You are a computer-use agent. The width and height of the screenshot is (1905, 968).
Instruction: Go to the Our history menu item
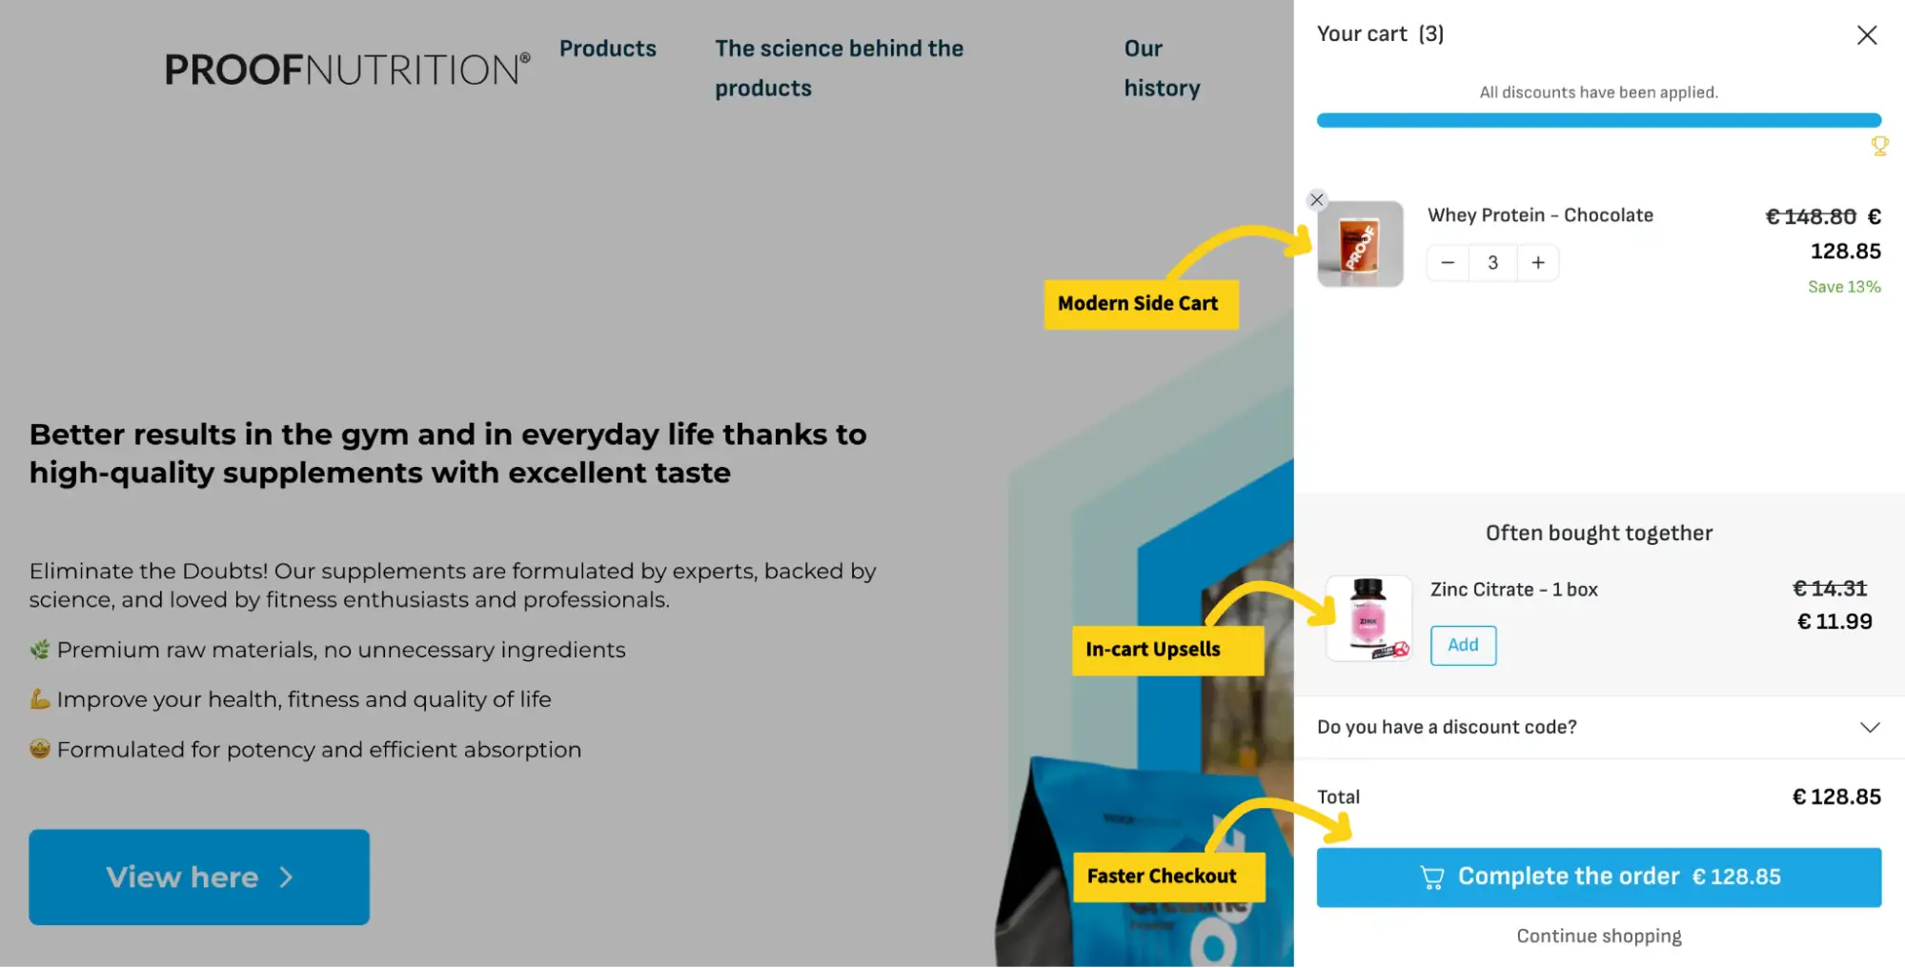tap(1161, 69)
